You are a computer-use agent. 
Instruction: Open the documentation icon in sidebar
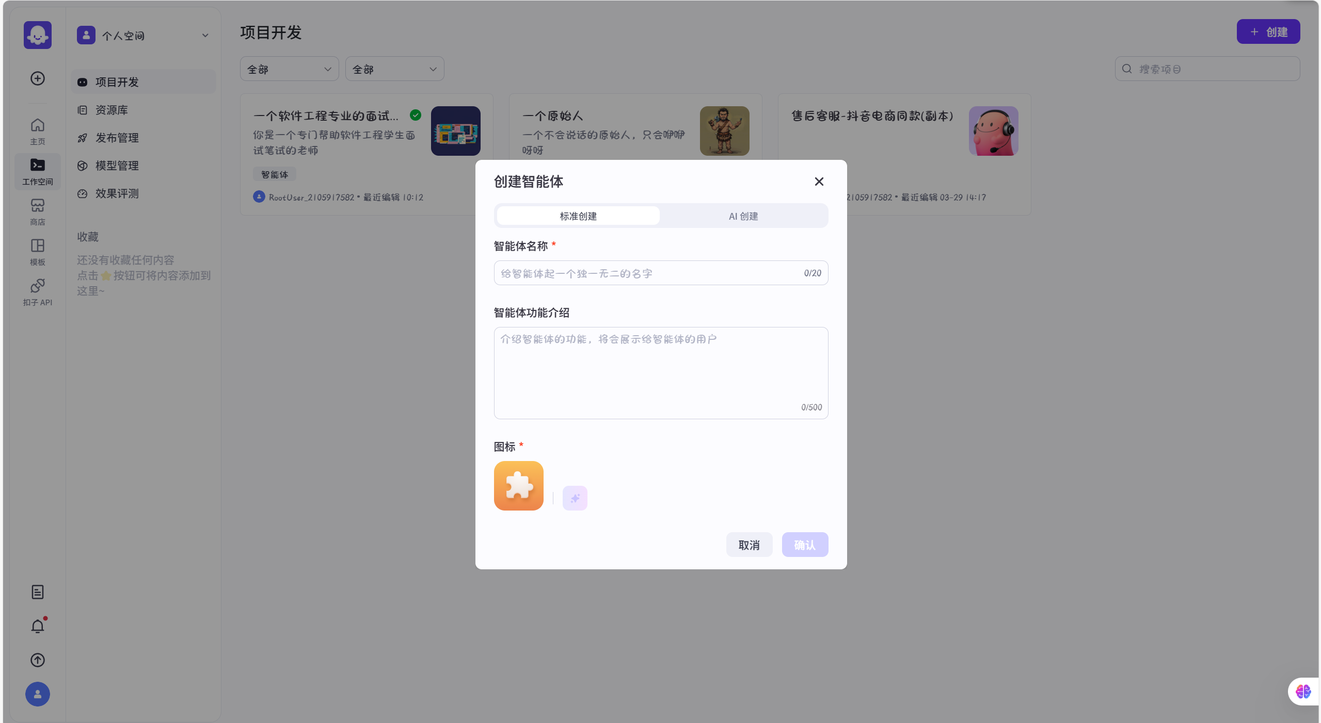tap(37, 592)
